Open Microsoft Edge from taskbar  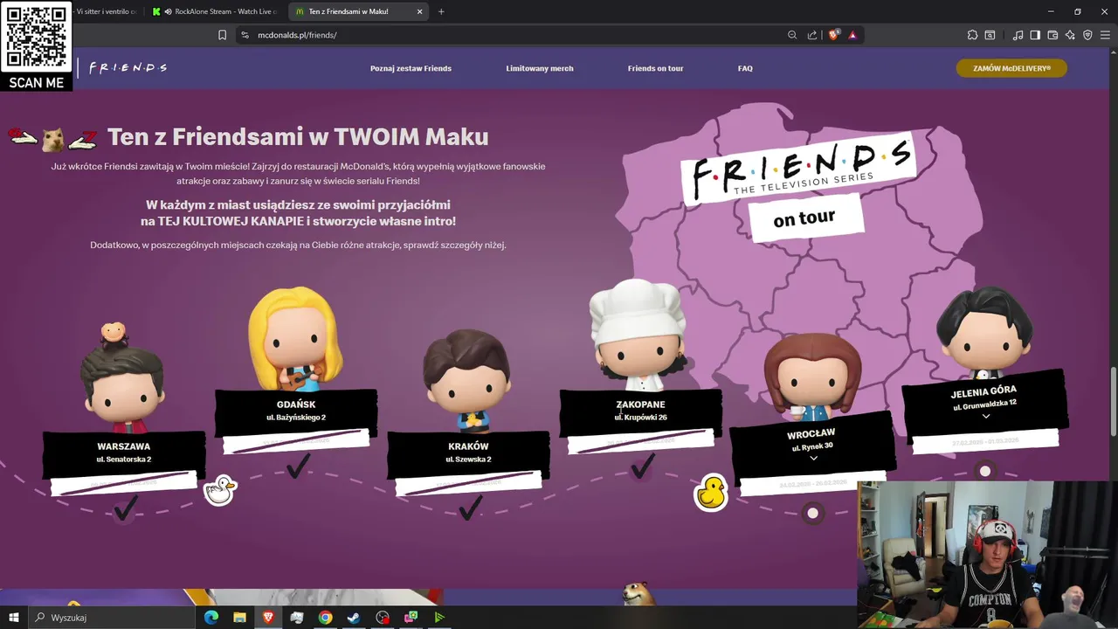pyautogui.click(x=211, y=618)
